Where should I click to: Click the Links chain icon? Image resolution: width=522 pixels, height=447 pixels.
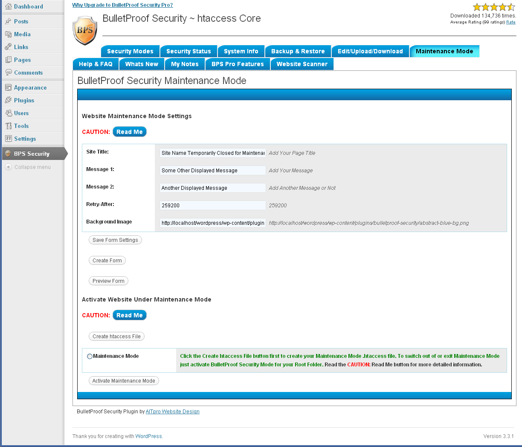point(9,47)
